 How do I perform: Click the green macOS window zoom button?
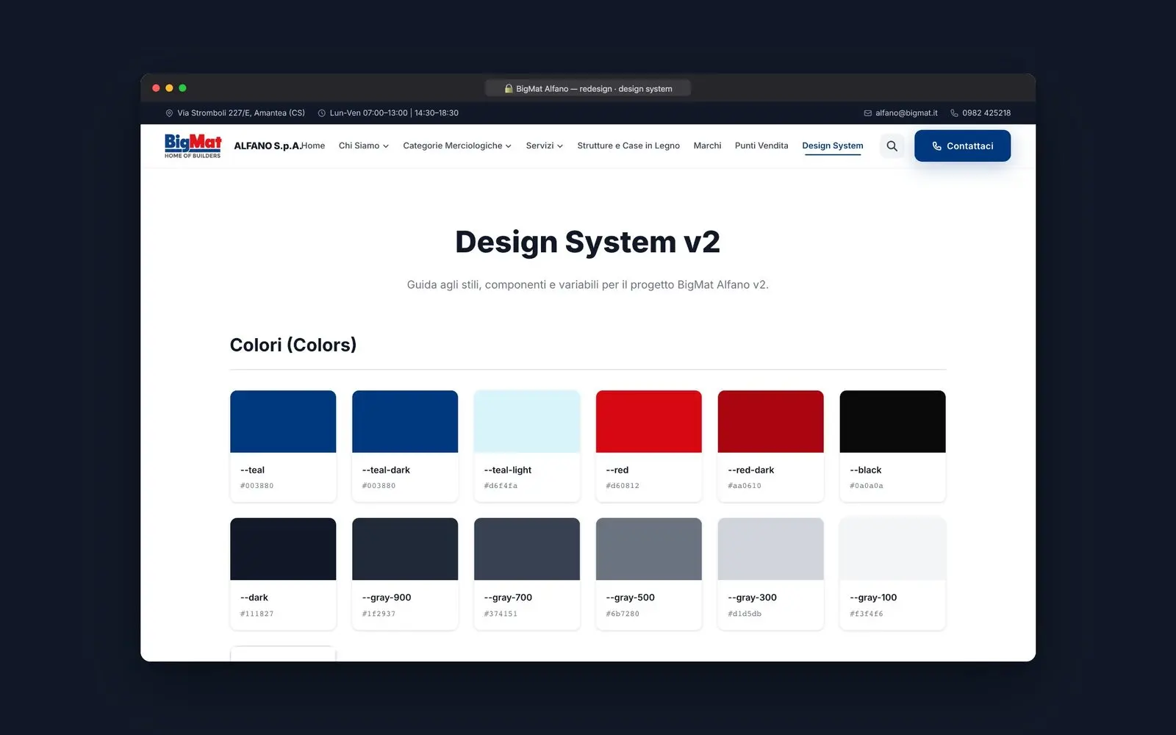182,88
